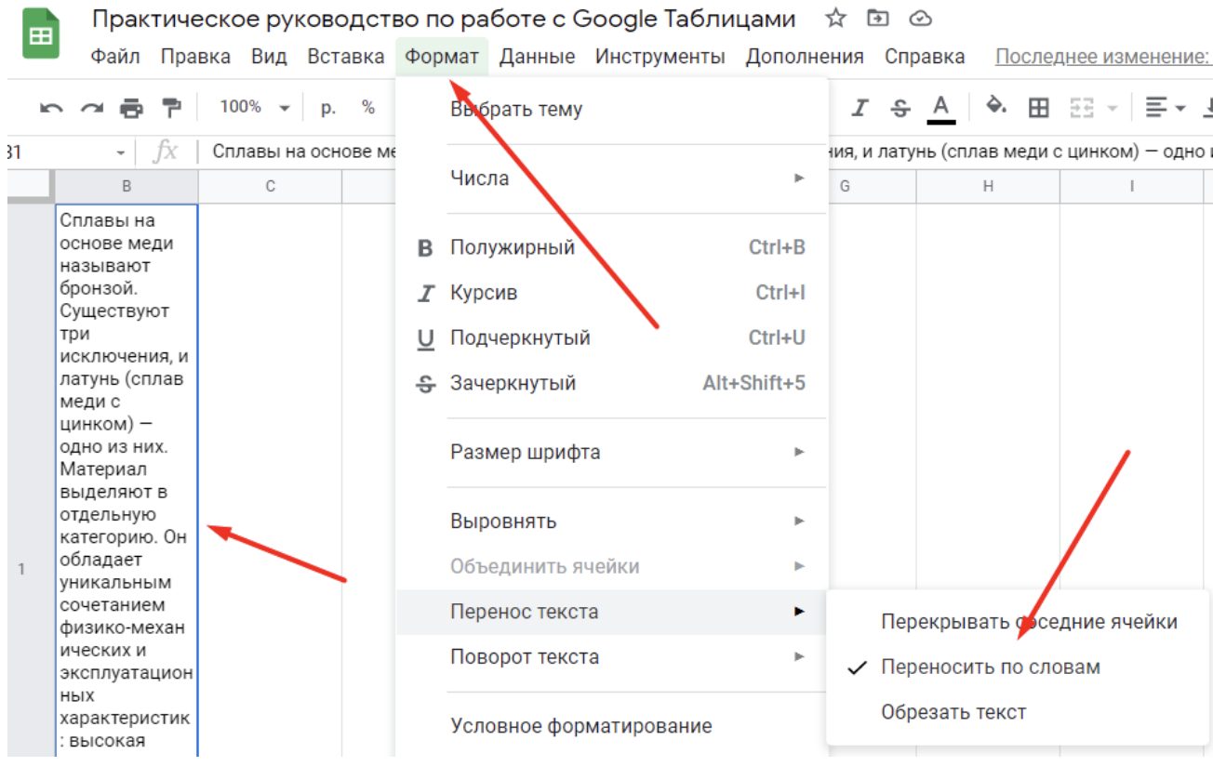Select column H by its header
Viewport: 1226px width, 766px height.
[x=988, y=186]
